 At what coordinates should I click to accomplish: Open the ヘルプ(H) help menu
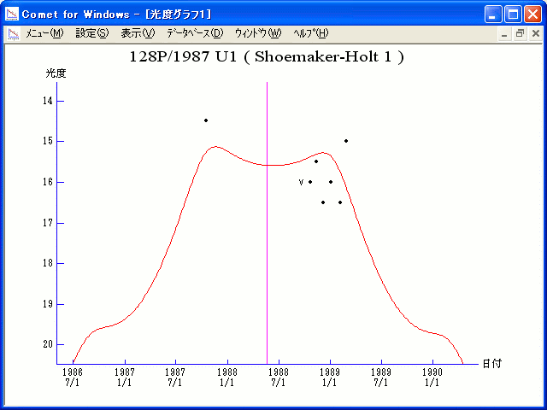[x=310, y=33]
